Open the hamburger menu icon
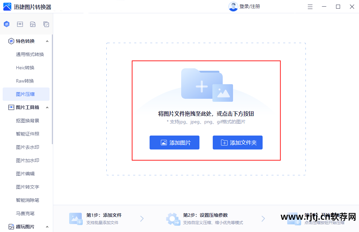The width and height of the screenshot is (359, 232). coord(310,6)
